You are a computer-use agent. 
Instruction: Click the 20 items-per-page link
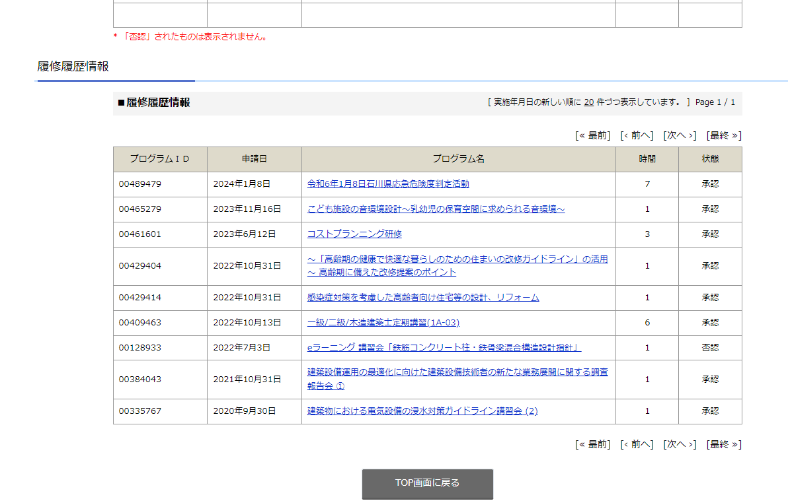588,102
